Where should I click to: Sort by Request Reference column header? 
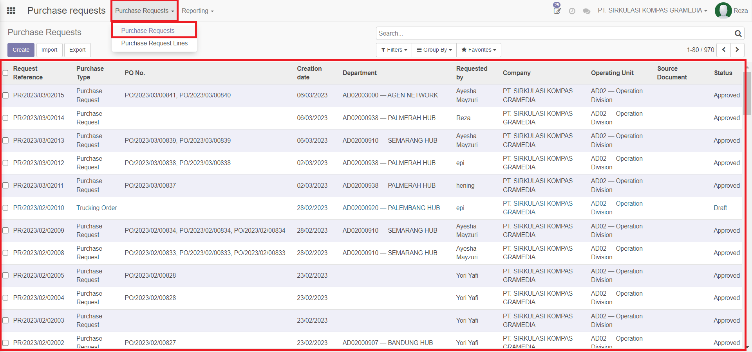click(x=28, y=73)
